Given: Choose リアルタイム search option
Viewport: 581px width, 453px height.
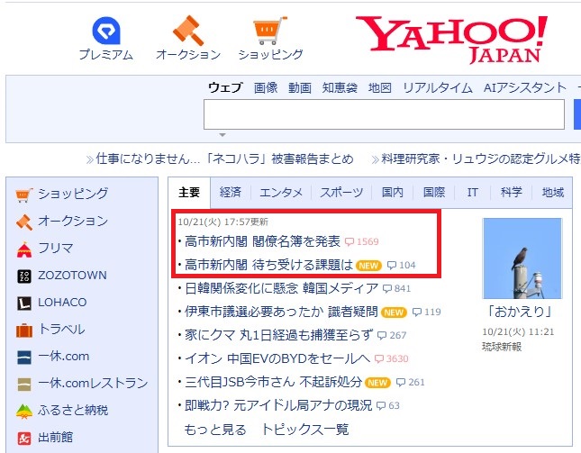Looking at the screenshot, I should (x=437, y=87).
